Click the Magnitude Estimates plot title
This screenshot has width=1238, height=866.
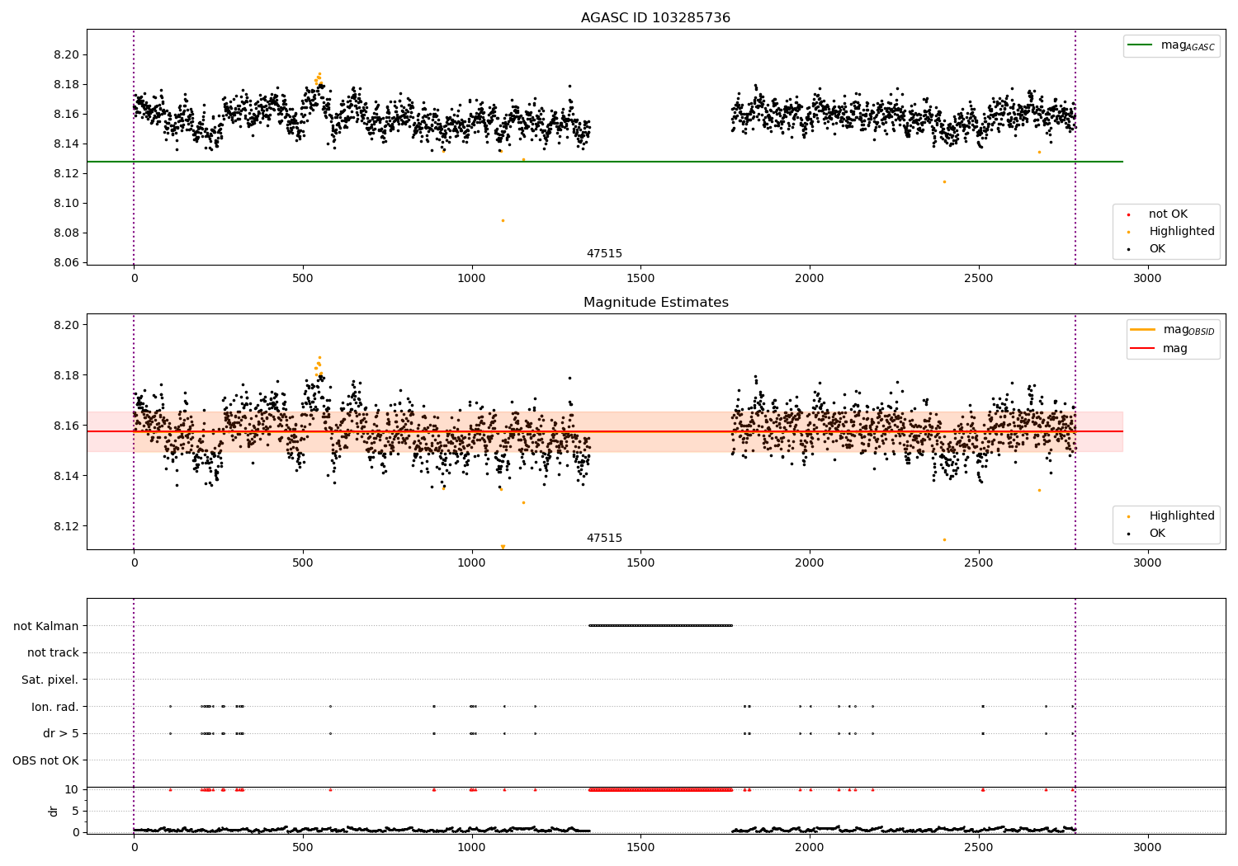[655, 303]
